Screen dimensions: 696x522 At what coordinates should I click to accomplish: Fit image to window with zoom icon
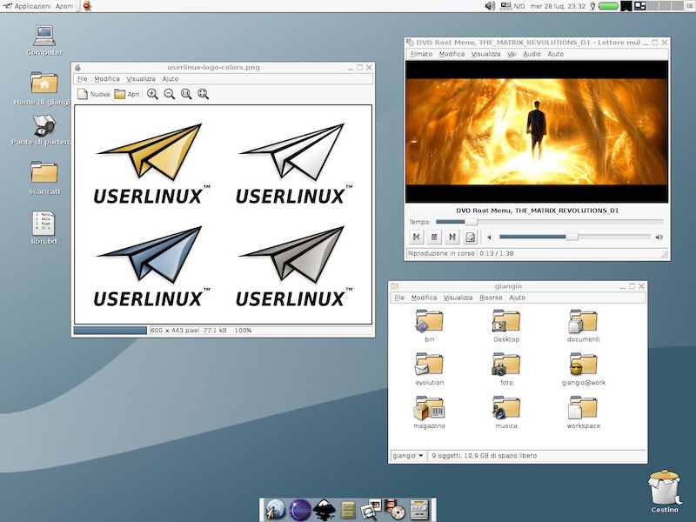tap(203, 94)
